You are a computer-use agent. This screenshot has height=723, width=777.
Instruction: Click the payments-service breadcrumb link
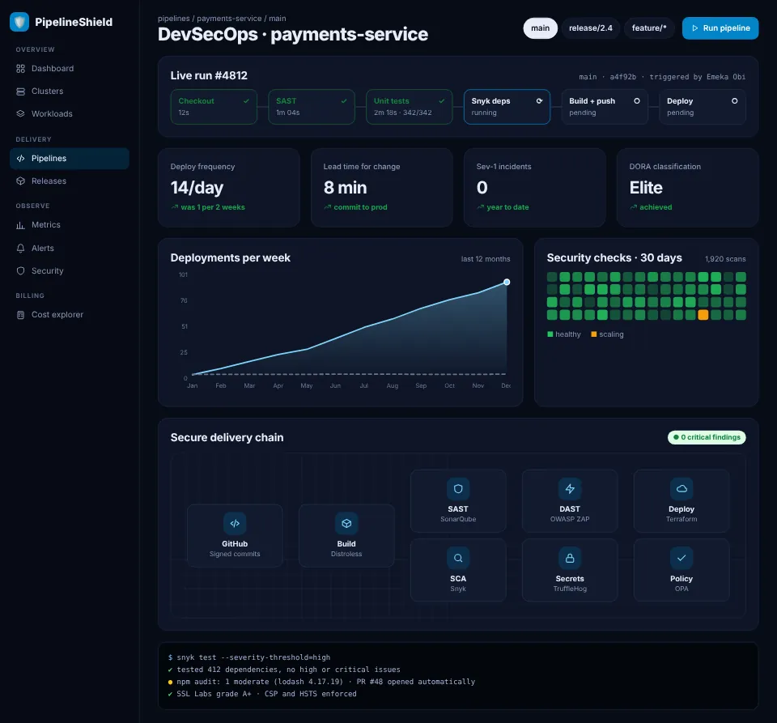[x=229, y=19]
